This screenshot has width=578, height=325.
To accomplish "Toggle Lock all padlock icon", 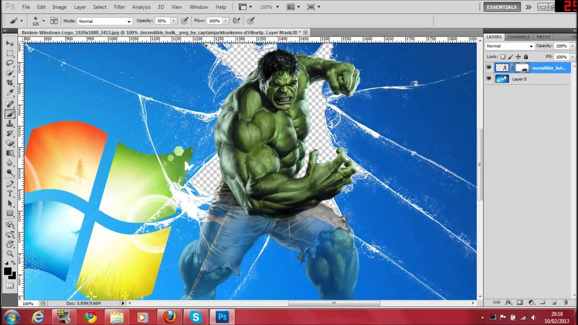I will click(526, 57).
